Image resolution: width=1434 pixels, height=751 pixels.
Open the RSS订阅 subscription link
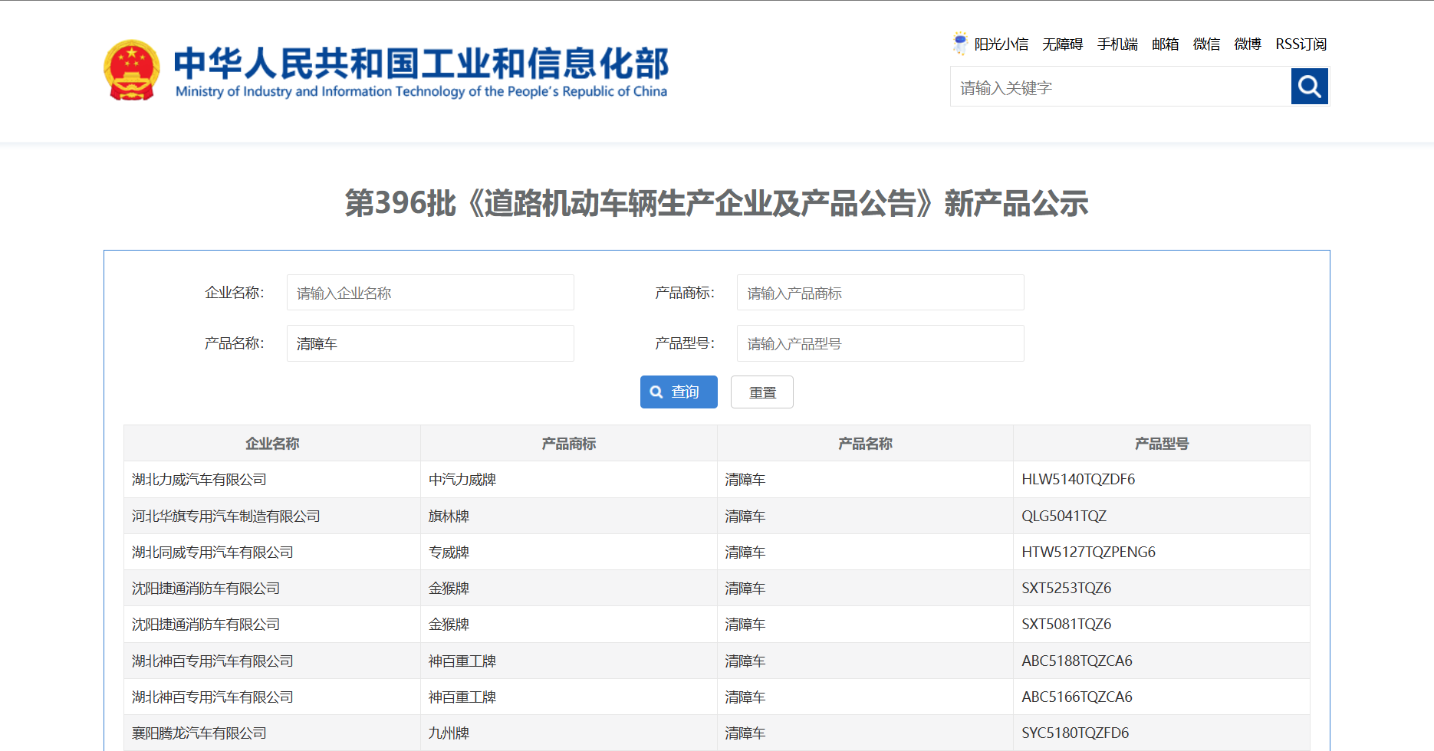(x=1301, y=44)
